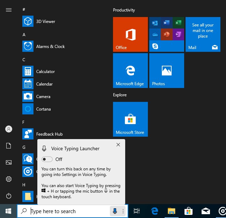The width and height of the screenshot is (226, 218).
Task: Open the Microsoft Edge tile
Action: 130,71
